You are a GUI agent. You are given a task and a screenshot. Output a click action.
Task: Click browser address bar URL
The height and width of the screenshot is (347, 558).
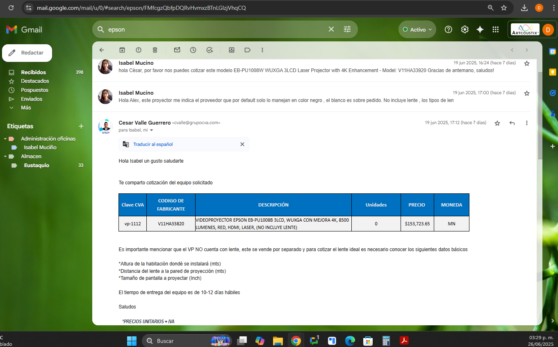click(x=141, y=8)
